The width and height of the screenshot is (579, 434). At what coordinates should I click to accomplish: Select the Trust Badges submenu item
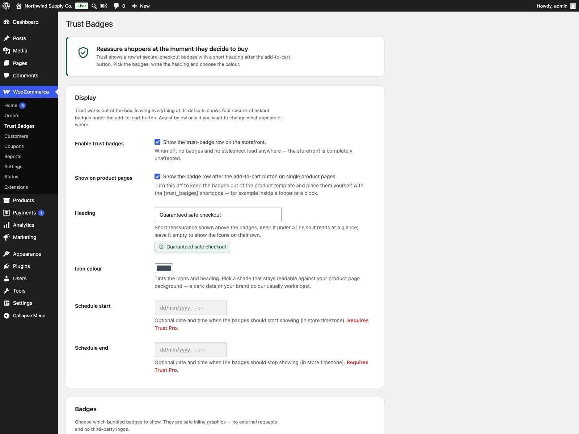(x=20, y=126)
